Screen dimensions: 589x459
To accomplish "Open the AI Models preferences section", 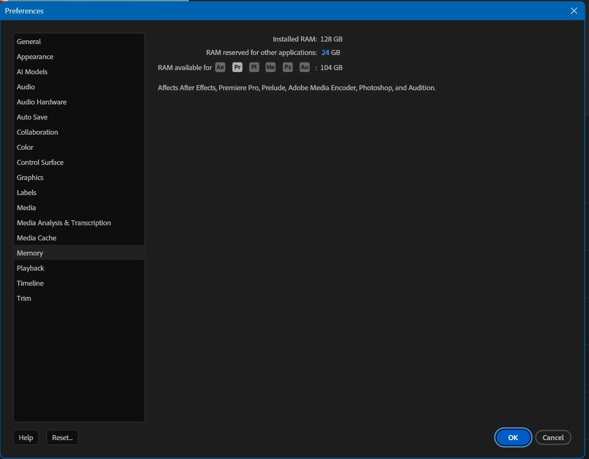I will coord(79,72).
